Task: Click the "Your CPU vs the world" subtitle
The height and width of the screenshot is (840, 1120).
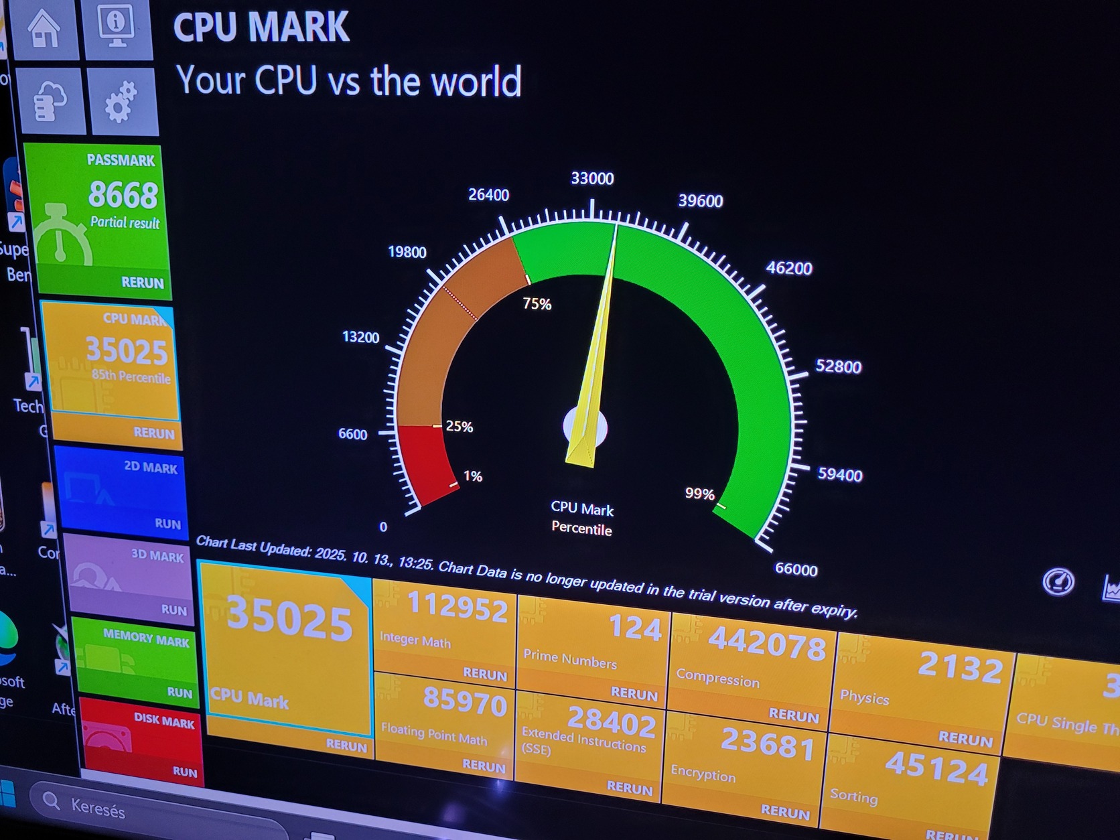Action: pyautogui.click(x=348, y=80)
